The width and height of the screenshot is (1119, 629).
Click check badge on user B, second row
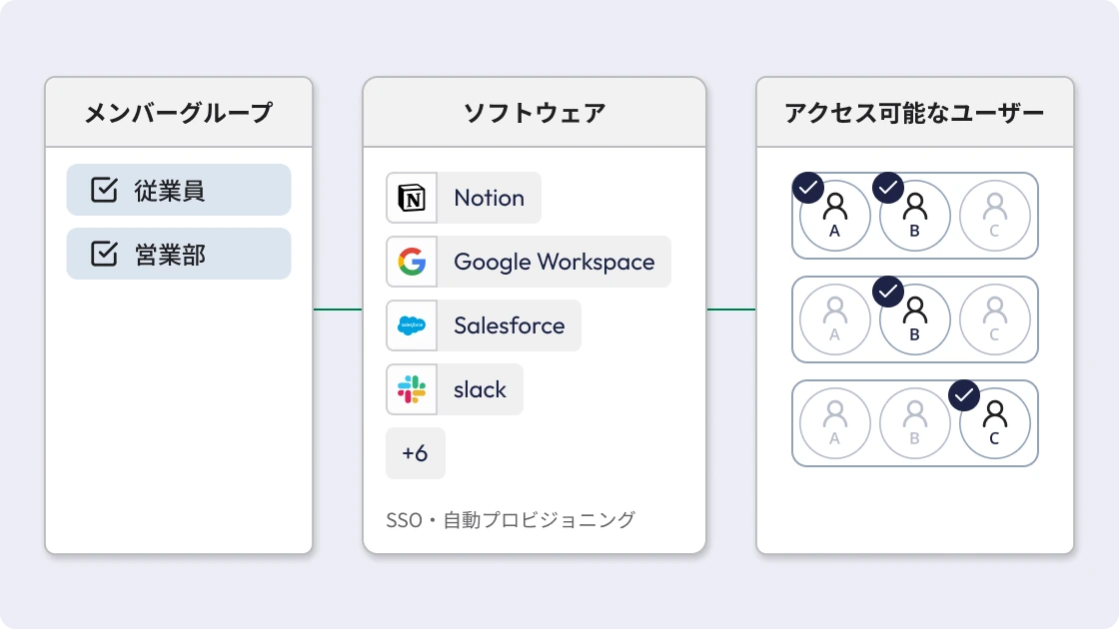[x=888, y=292]
